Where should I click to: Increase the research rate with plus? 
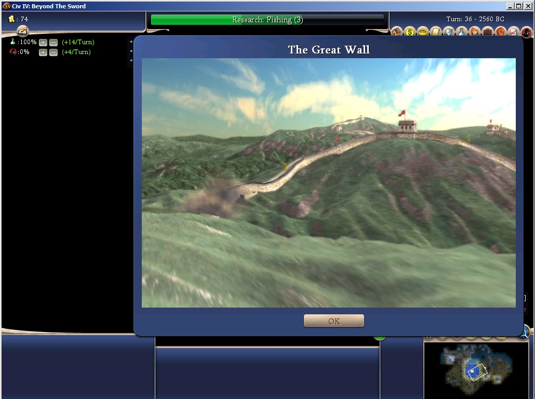click(43, 42)
